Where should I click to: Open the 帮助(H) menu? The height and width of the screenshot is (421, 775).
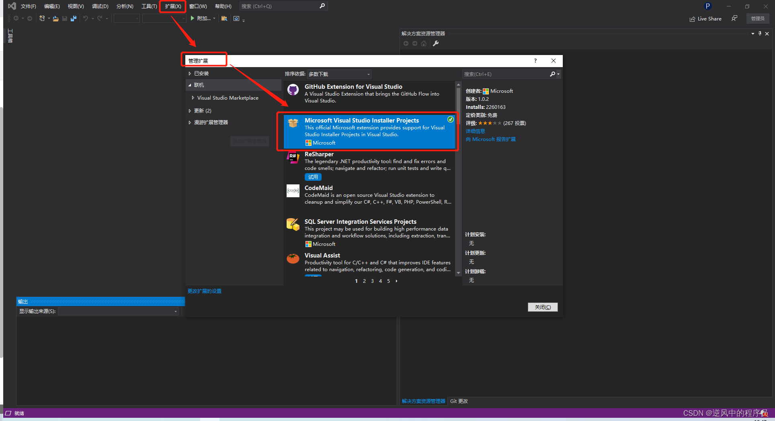tap(223, 6)
